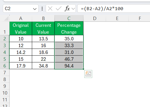Click the Insert Function fx icon
Image resolution: width=150 pixels, height=107 pixels.
click(67, 9)
